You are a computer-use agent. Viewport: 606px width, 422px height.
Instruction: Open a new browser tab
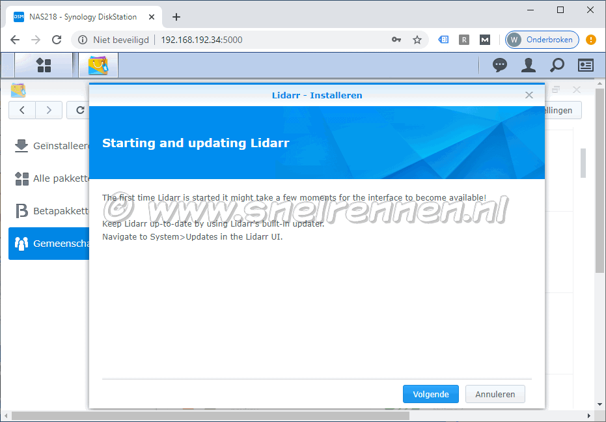pyautogui.click(x=176, y=17)
